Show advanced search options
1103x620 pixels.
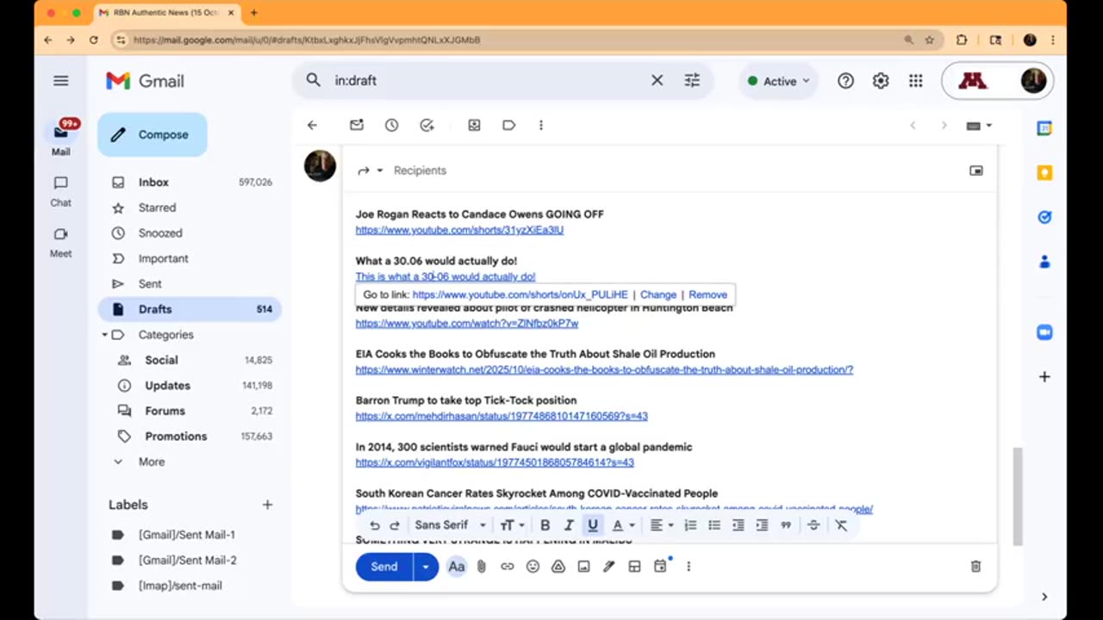(x=692, y=80)
